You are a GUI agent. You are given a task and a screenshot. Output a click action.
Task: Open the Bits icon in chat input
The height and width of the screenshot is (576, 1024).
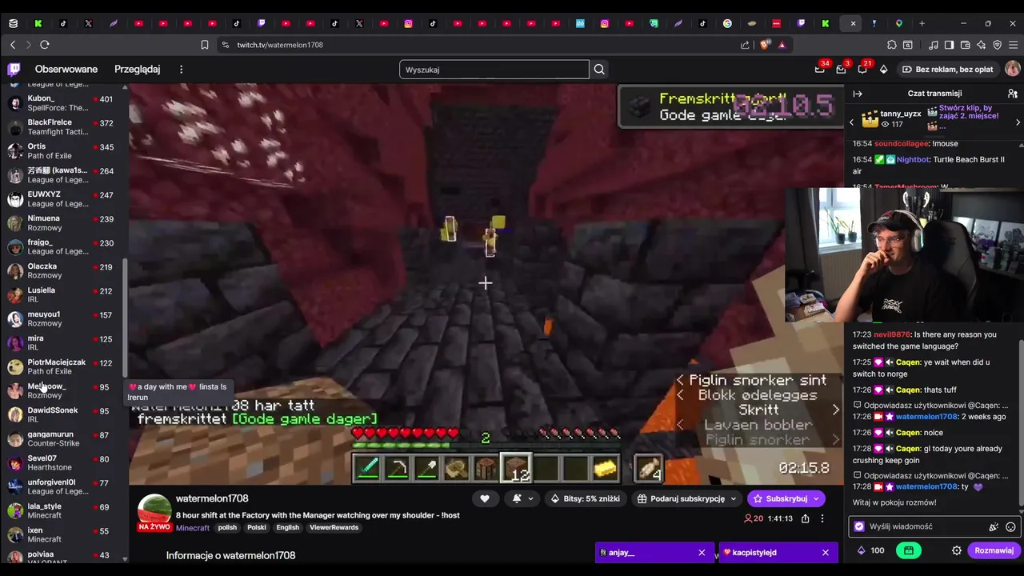[x=994, y=526]
